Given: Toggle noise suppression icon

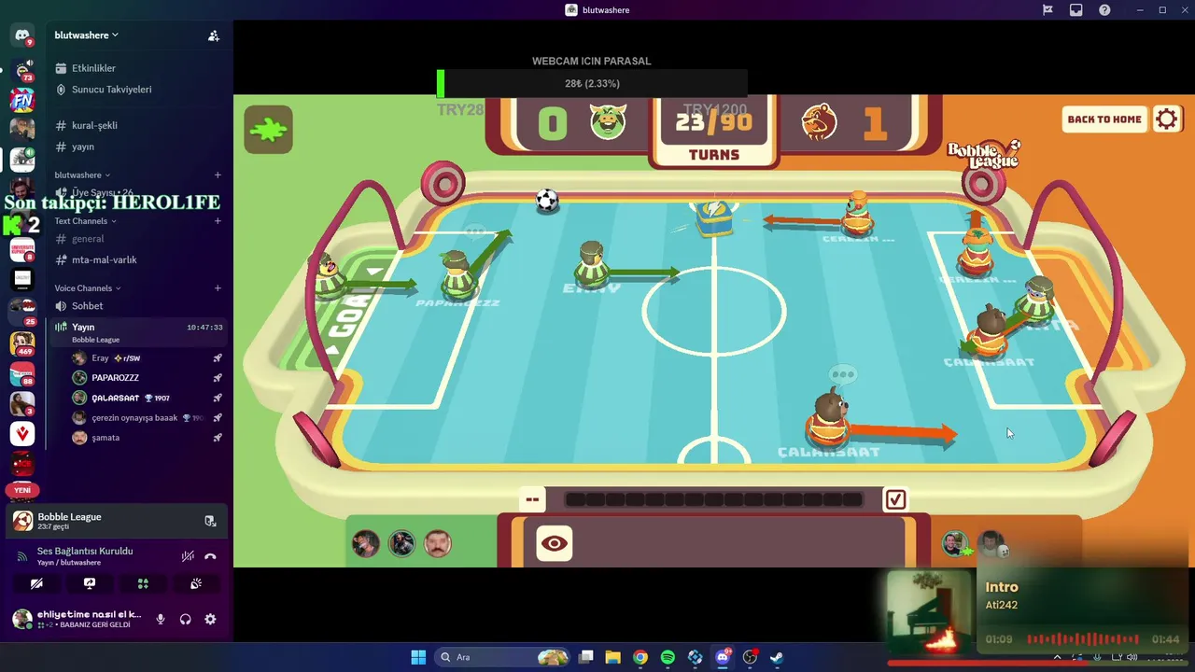Looking at the screenshot, I should pos(188,556).
